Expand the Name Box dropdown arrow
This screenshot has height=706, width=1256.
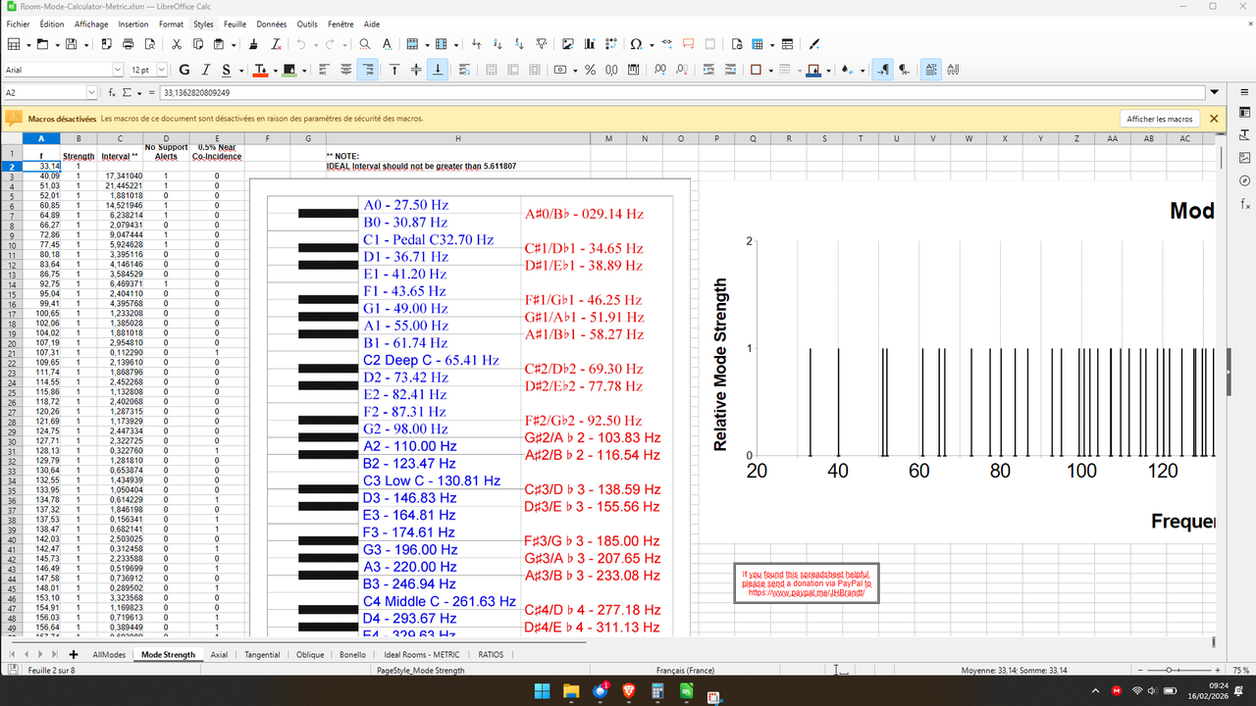pyautogui.click(x=92, y=92)
